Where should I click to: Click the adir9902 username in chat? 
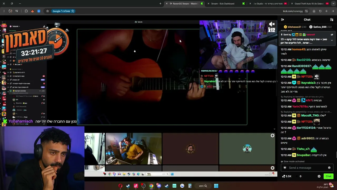[x=308, y=138]
